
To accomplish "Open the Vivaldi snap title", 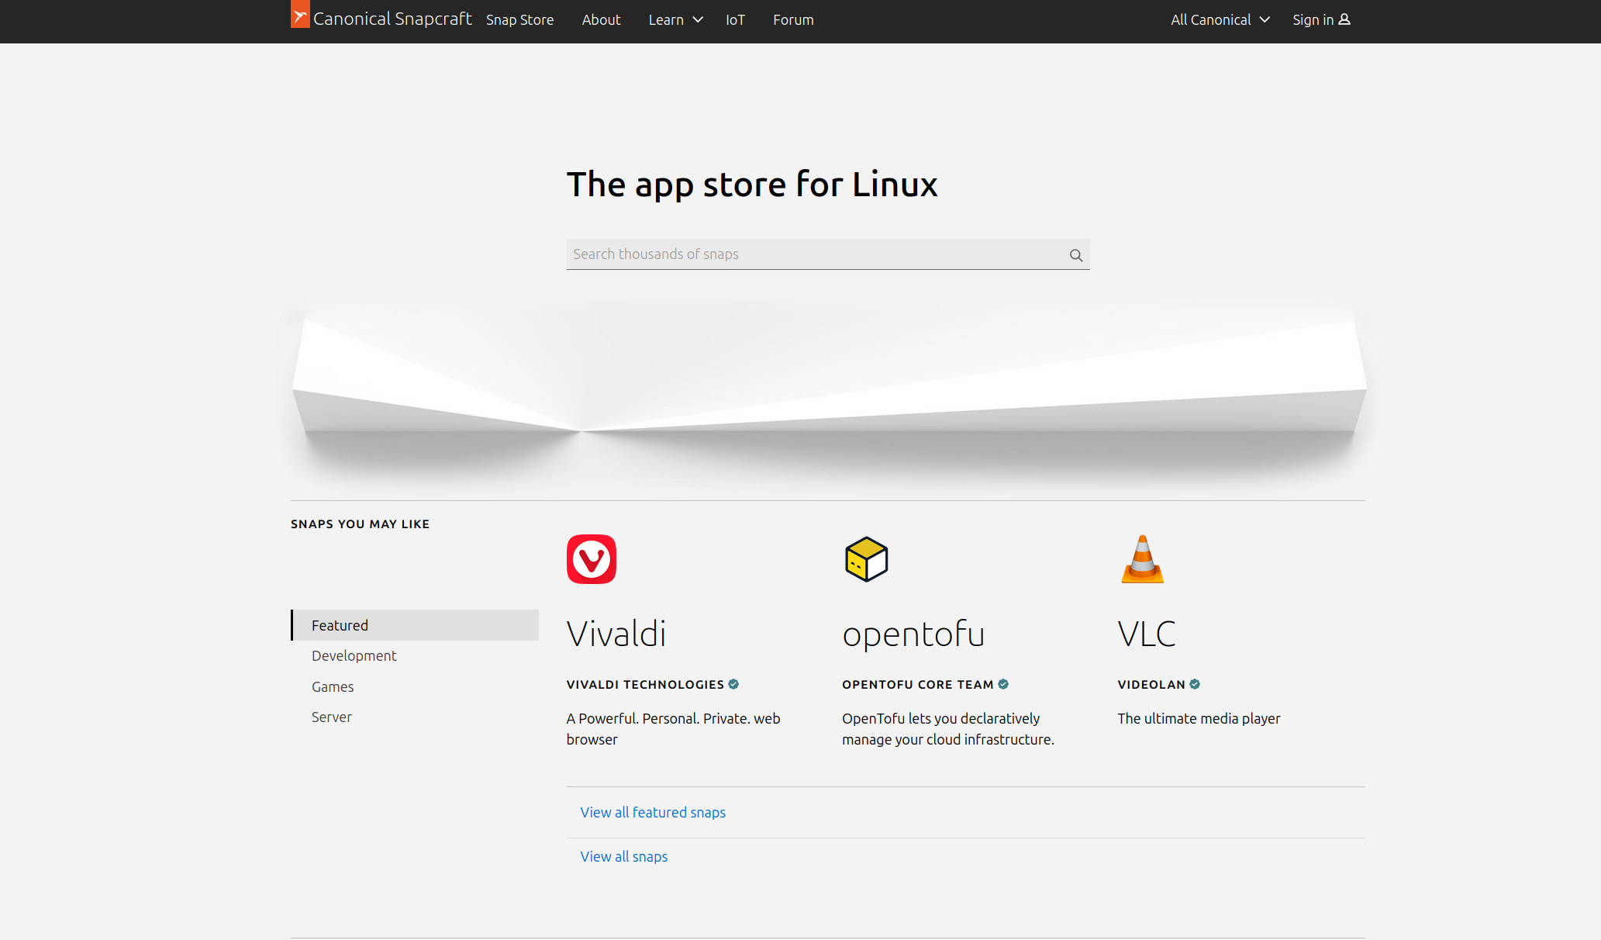I will click(616, 634).
